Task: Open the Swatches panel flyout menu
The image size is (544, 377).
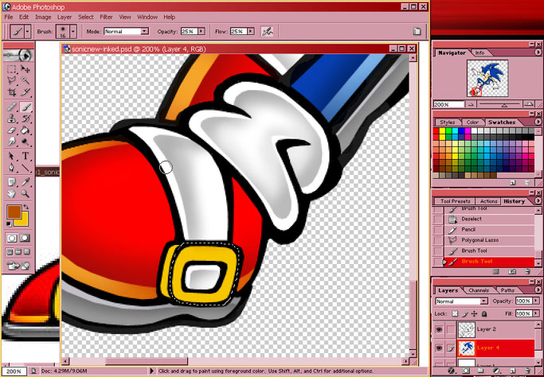Action: [x=538, y=122]
